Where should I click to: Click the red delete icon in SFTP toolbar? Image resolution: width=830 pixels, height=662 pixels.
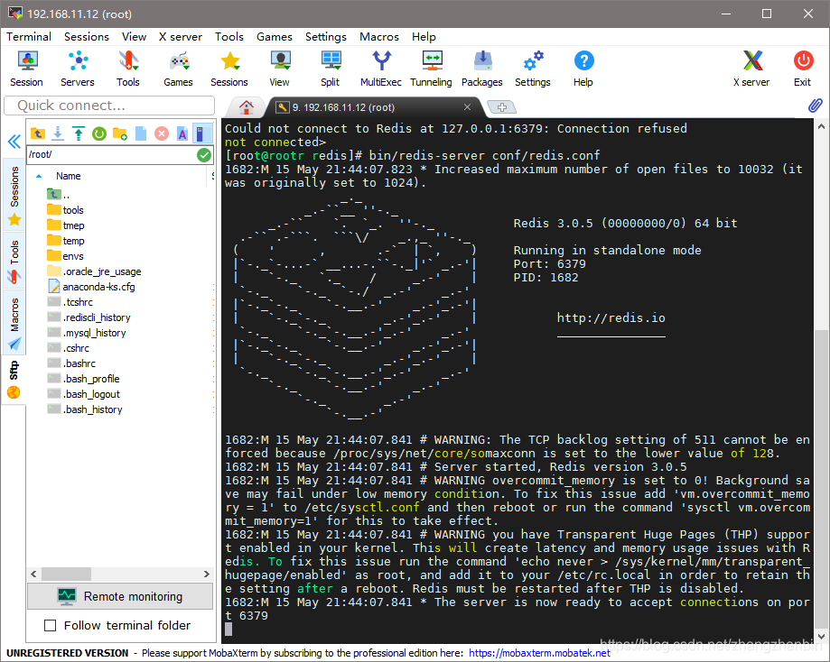pos(162,133)
